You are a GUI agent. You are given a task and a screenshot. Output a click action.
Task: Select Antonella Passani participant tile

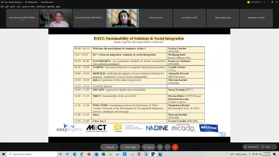(x=89, y=18)
